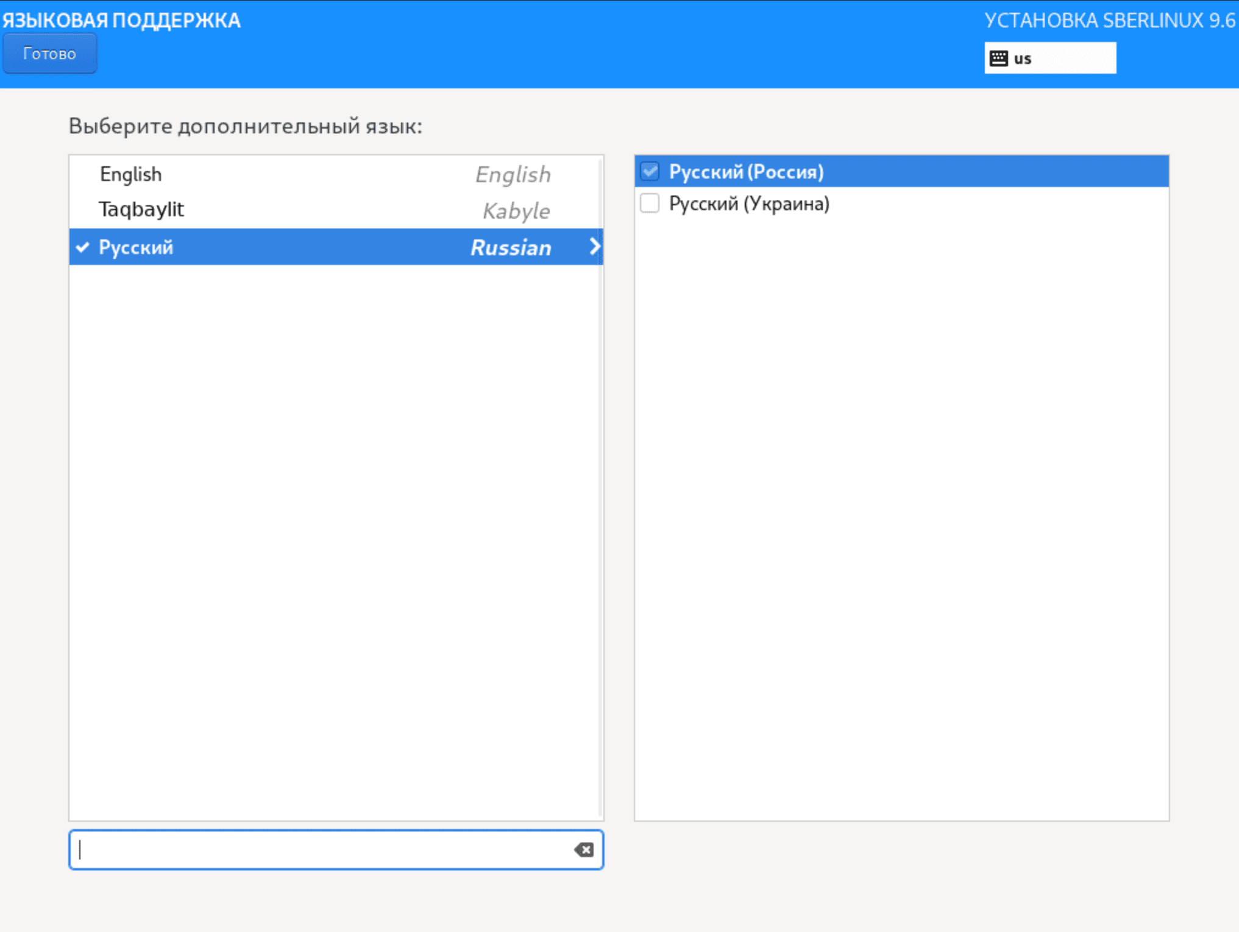The height and width of the screenshot is (932, 1239).
Task: Select the Русский (Украина) locale label
Action: 749,203
